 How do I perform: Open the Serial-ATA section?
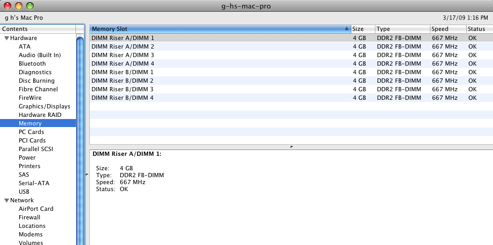coord(34,183)
